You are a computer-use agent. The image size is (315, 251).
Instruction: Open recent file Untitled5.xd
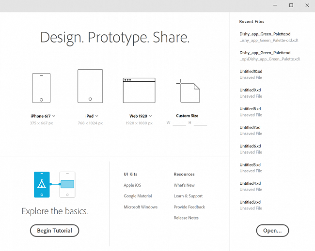(x=251, y=168)
